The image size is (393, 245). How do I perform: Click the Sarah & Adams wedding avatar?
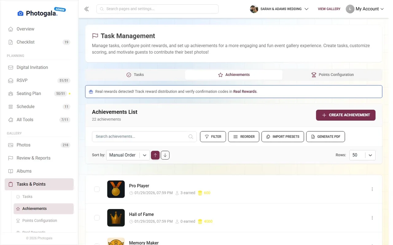[254, 9]
